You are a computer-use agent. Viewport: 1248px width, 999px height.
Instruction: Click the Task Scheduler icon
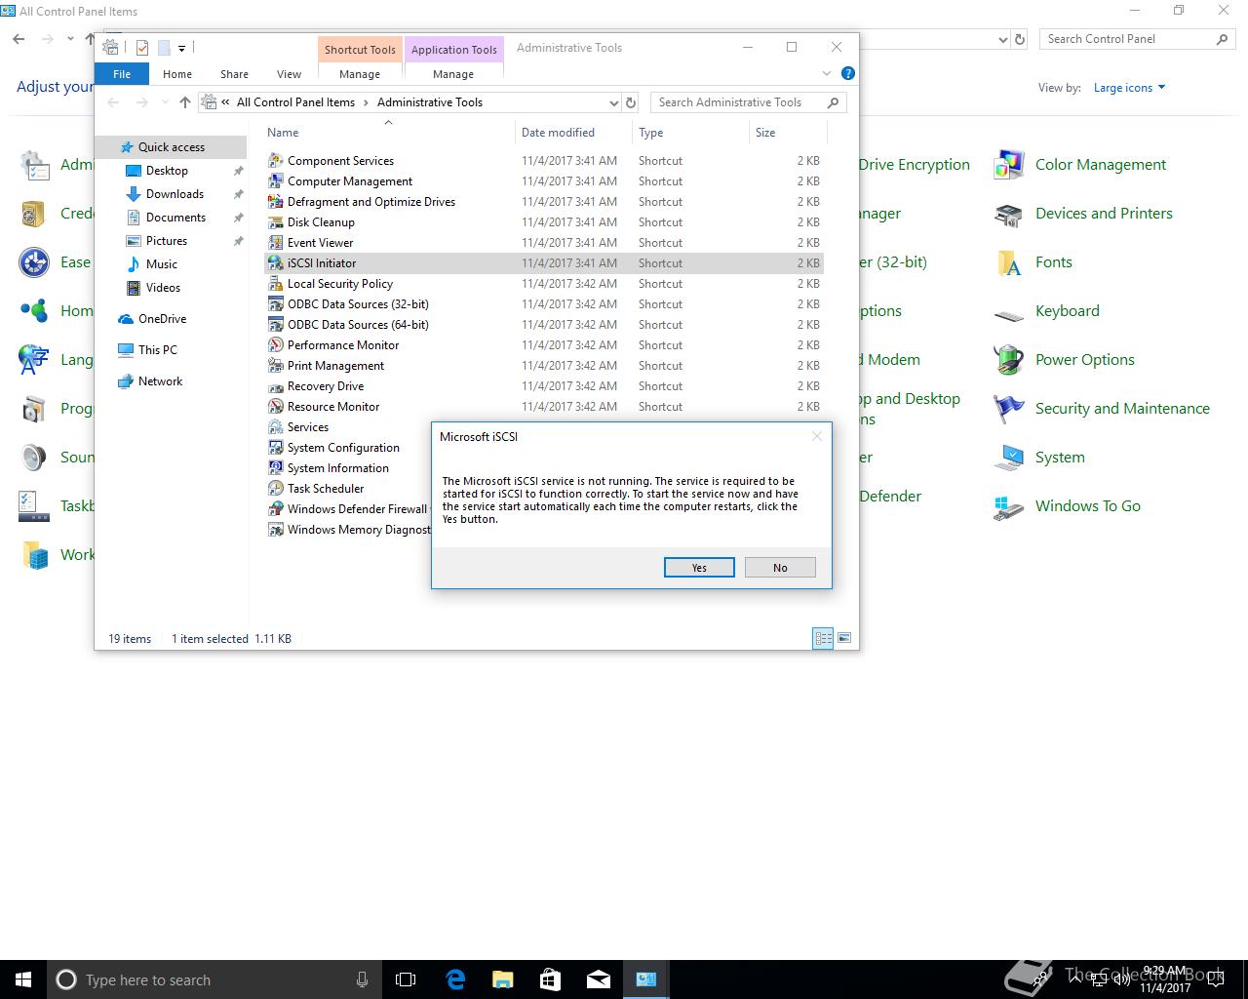[x=276, y=489]
